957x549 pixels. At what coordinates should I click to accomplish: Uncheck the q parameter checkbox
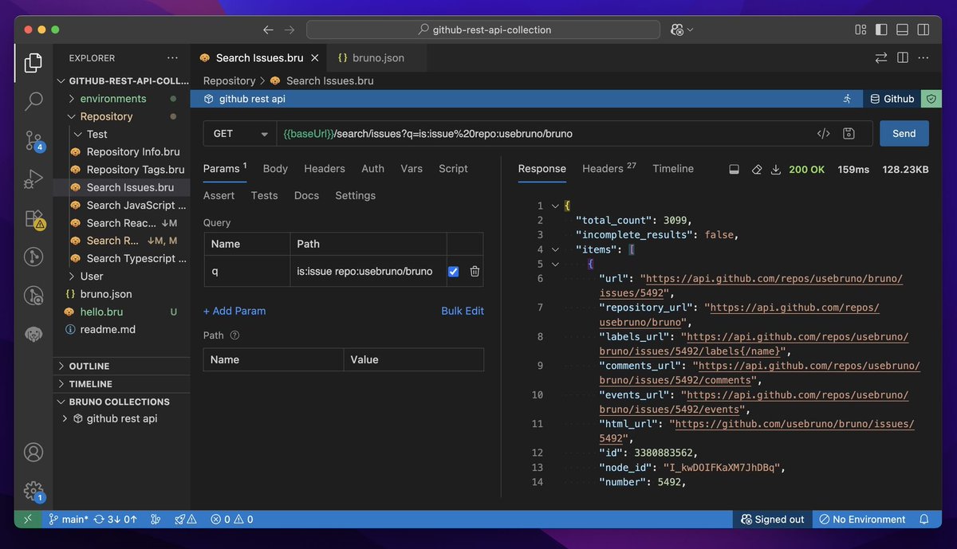(453, 271)
